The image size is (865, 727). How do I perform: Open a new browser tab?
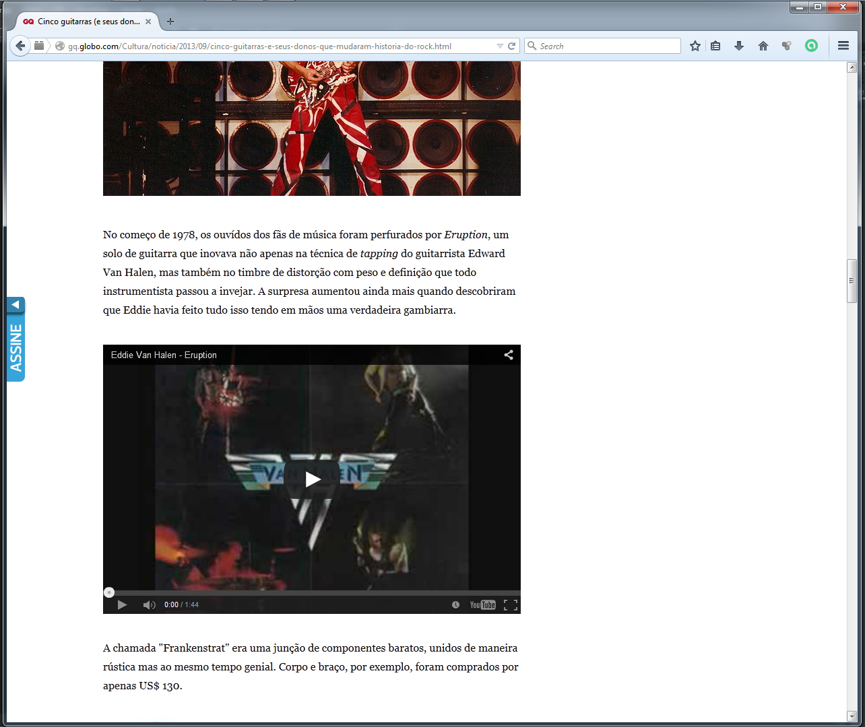tap(170, 22)
